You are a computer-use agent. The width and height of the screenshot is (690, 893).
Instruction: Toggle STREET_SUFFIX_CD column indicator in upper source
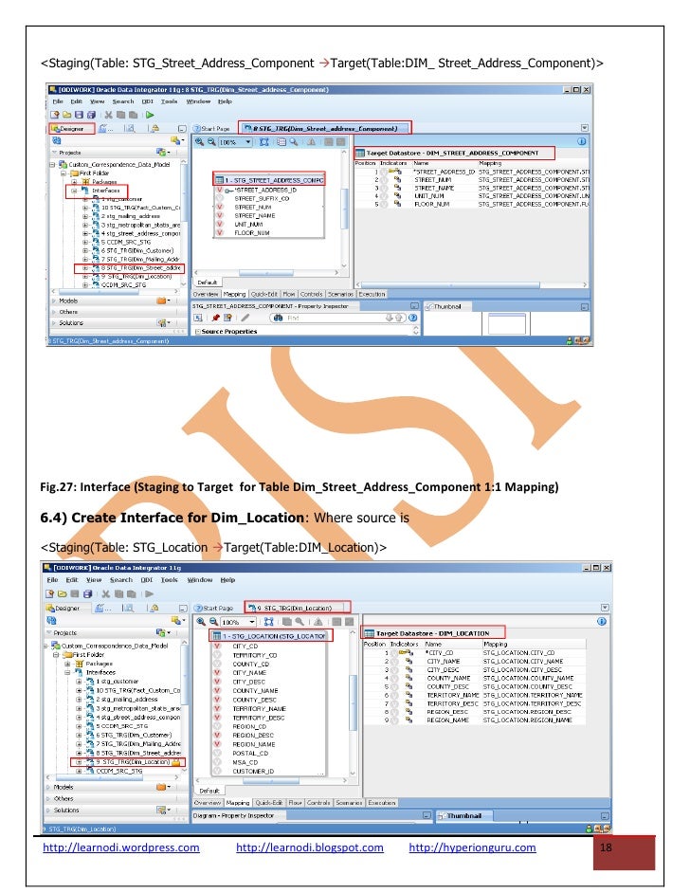pos(219,199)
